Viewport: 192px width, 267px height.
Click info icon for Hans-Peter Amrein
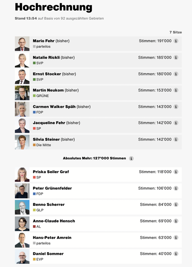pos(176,238)
